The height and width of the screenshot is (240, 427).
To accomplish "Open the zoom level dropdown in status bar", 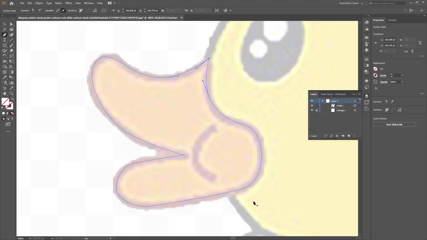I will click(30, 238).
